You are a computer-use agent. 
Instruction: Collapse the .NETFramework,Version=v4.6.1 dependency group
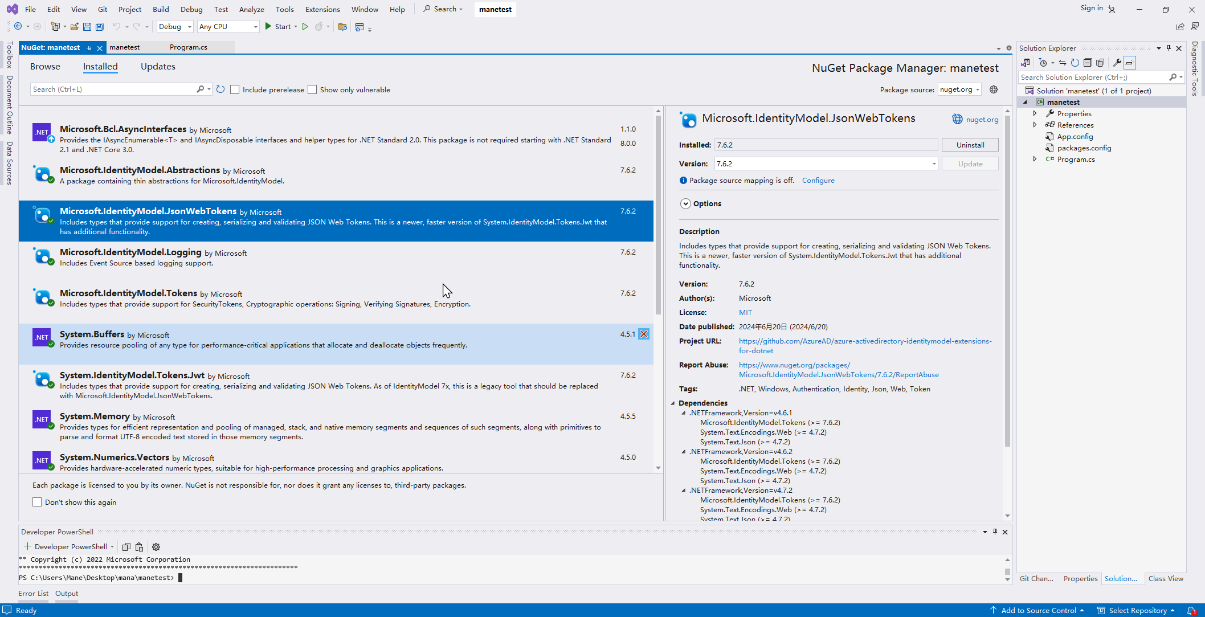(684, 412)
